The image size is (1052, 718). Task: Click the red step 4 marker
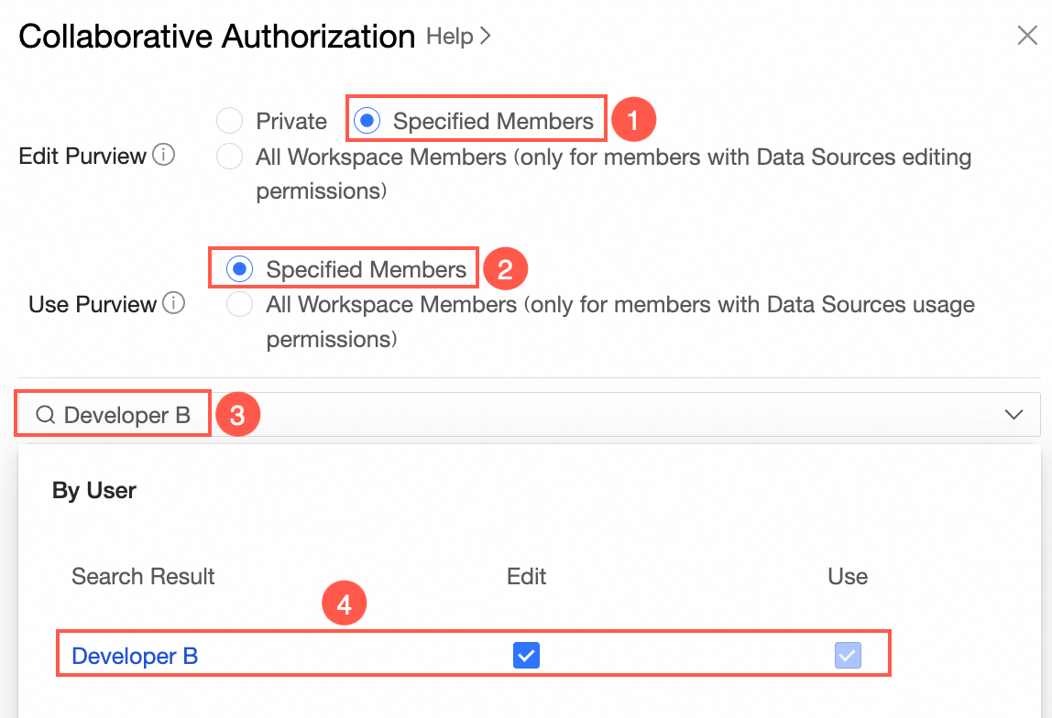coord(345,604)
